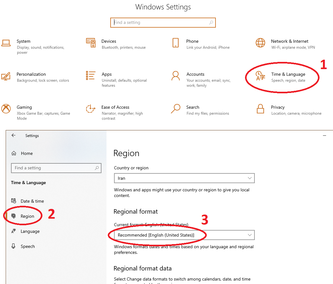The width and height of the screenshot is (333, 284).
Task: Click the Home house icon in sidebar
Action: (14, 153)
